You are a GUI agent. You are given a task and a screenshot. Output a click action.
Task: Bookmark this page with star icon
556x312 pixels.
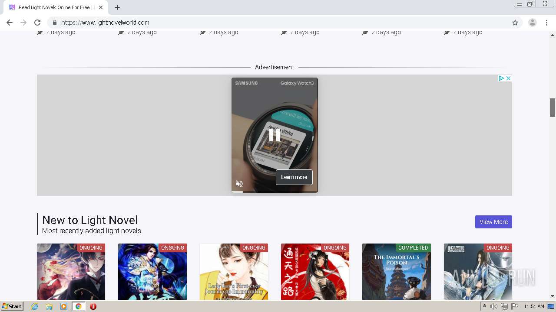(515, 23)
